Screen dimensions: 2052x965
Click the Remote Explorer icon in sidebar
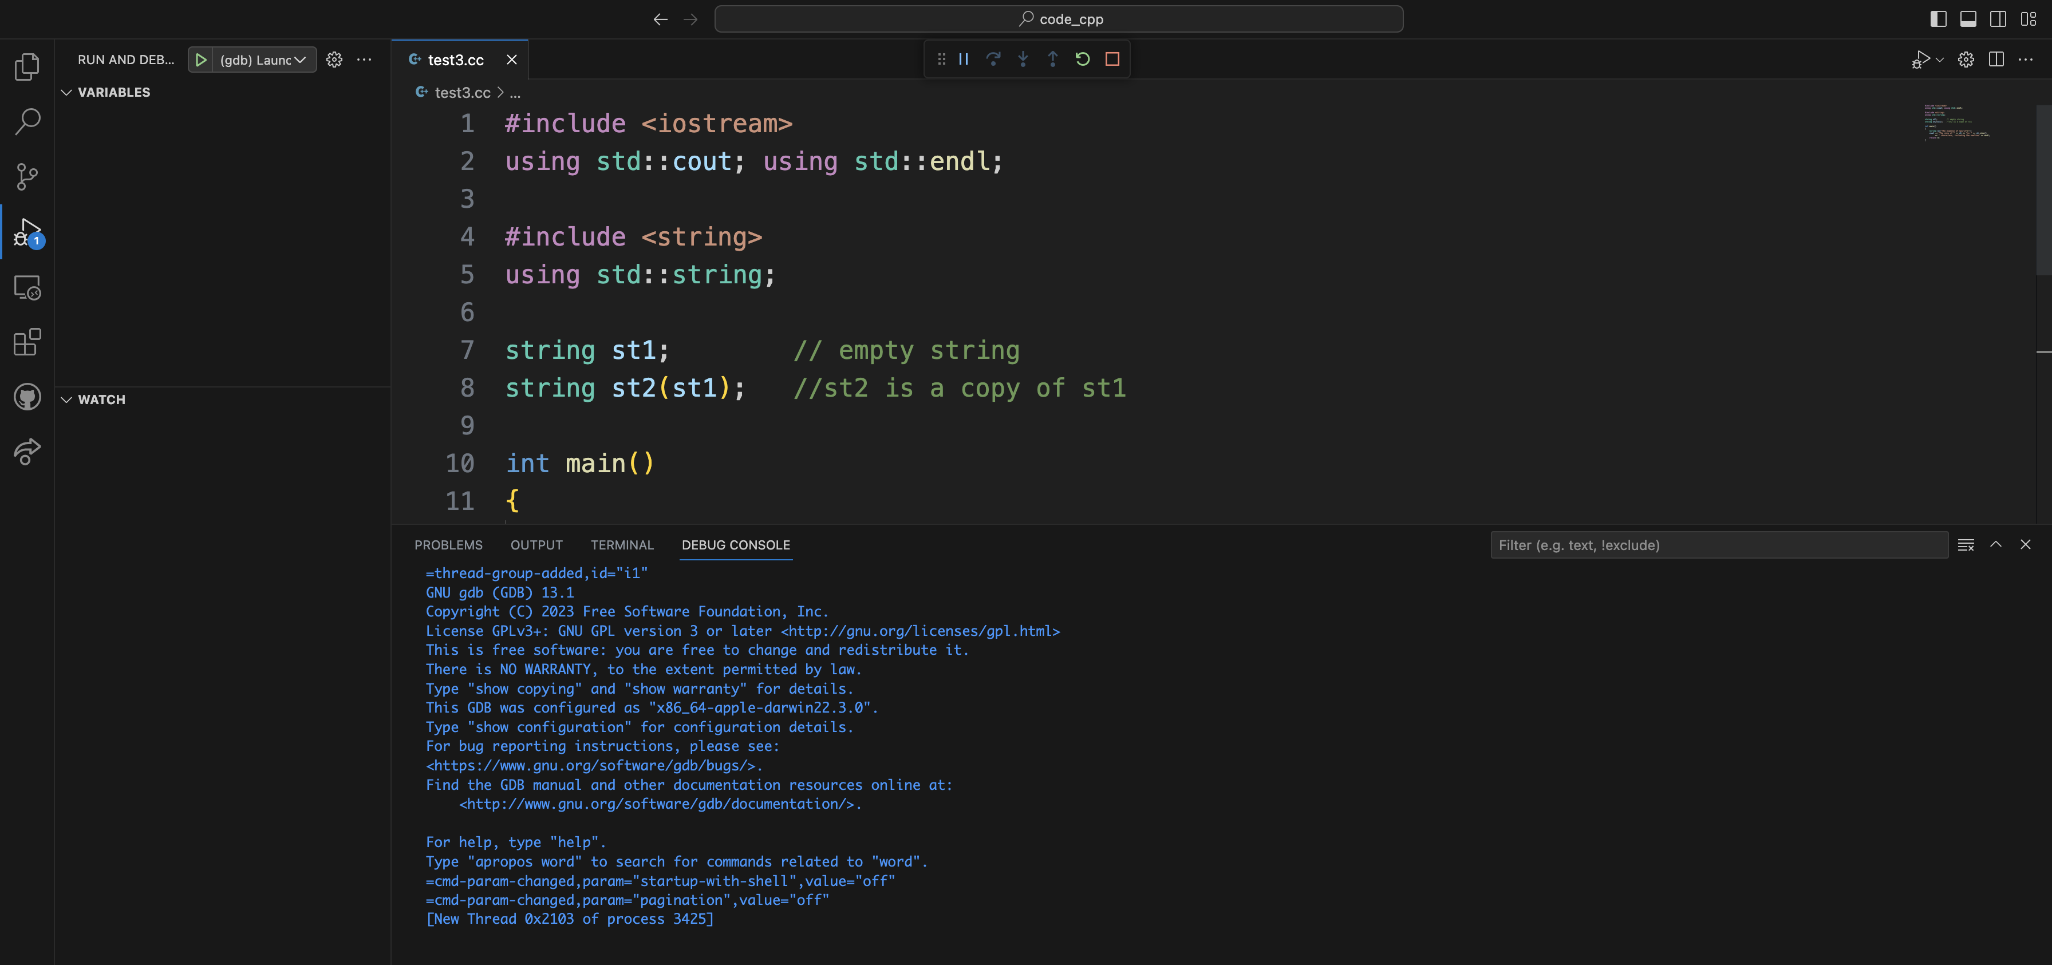pyautogui.click(x=27, y=288)
